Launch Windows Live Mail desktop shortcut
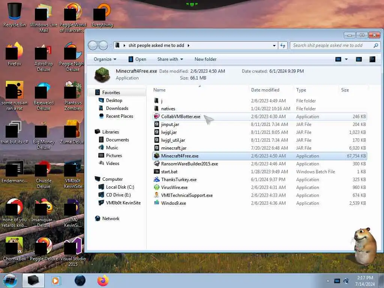Screen dimensions: 384x288 [43, 18]
